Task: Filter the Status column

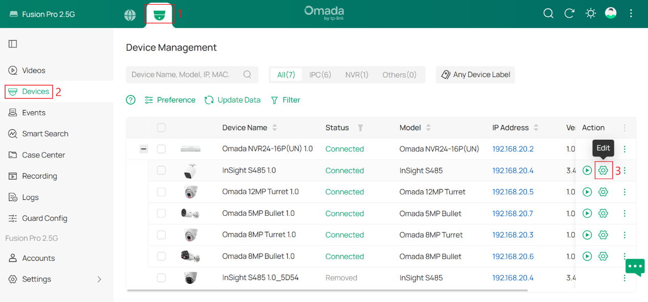Action: point(360,128)
